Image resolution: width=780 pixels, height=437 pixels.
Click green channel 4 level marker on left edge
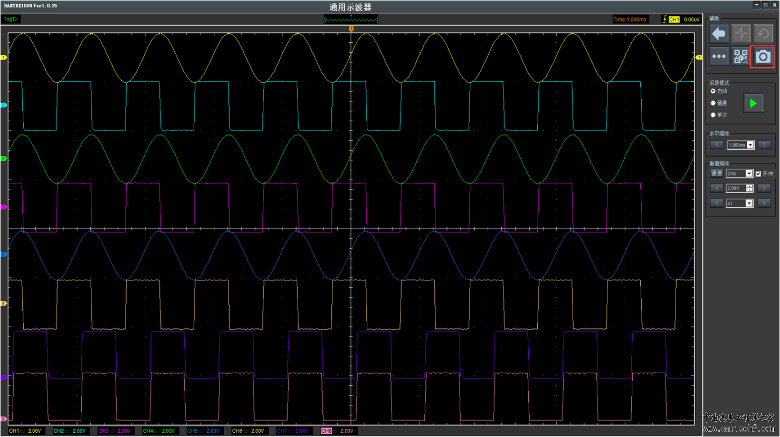4,159
